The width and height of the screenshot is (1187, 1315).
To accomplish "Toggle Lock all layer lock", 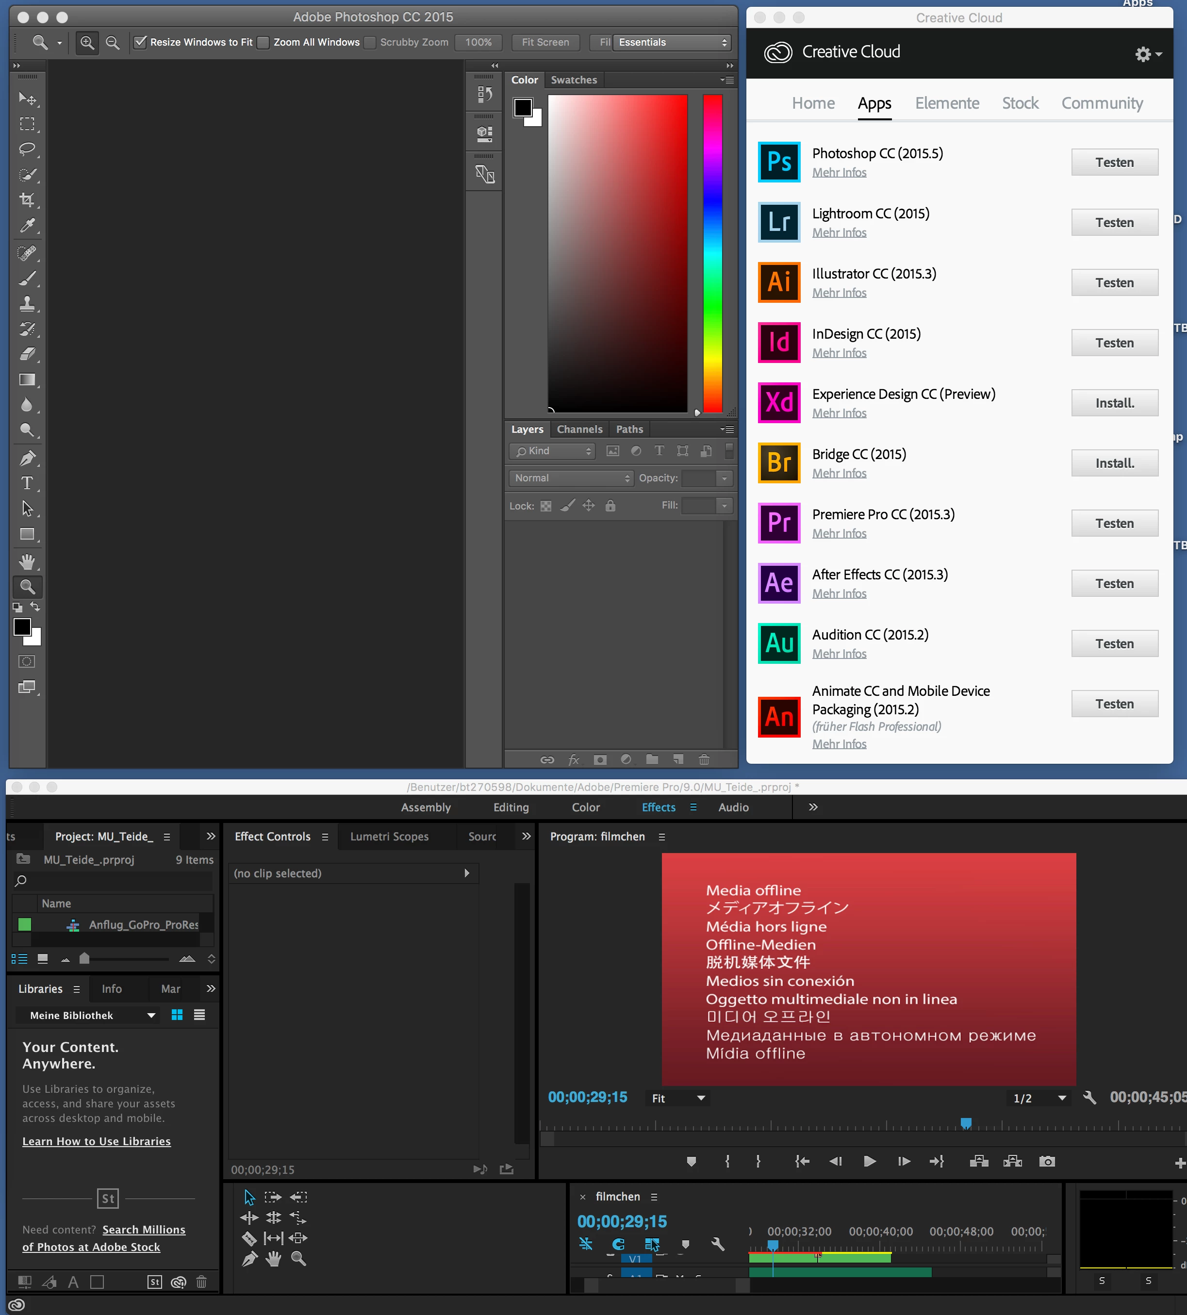I will (x=610, y=506).
